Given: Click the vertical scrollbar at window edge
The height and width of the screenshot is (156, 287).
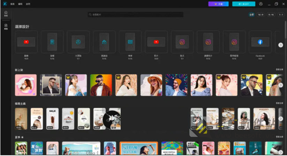Looking at the screenshot, I should (x=286, y=29).
